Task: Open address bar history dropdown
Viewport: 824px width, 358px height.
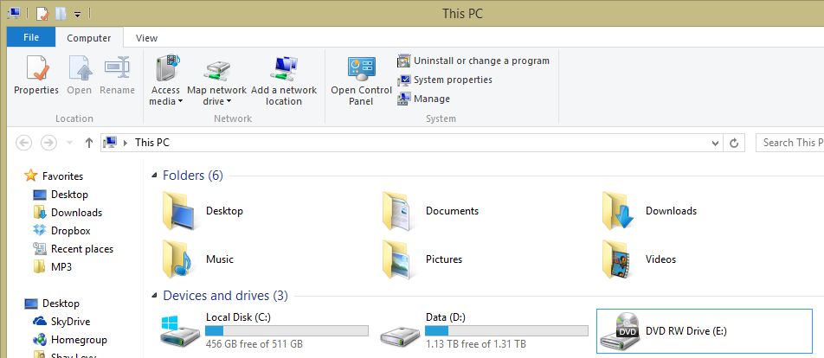Action: coord(715,143)
